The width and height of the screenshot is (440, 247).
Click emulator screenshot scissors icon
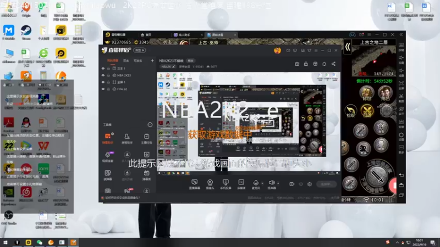(402, 97)
